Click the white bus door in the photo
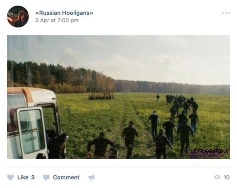 [x=31, y=133]
